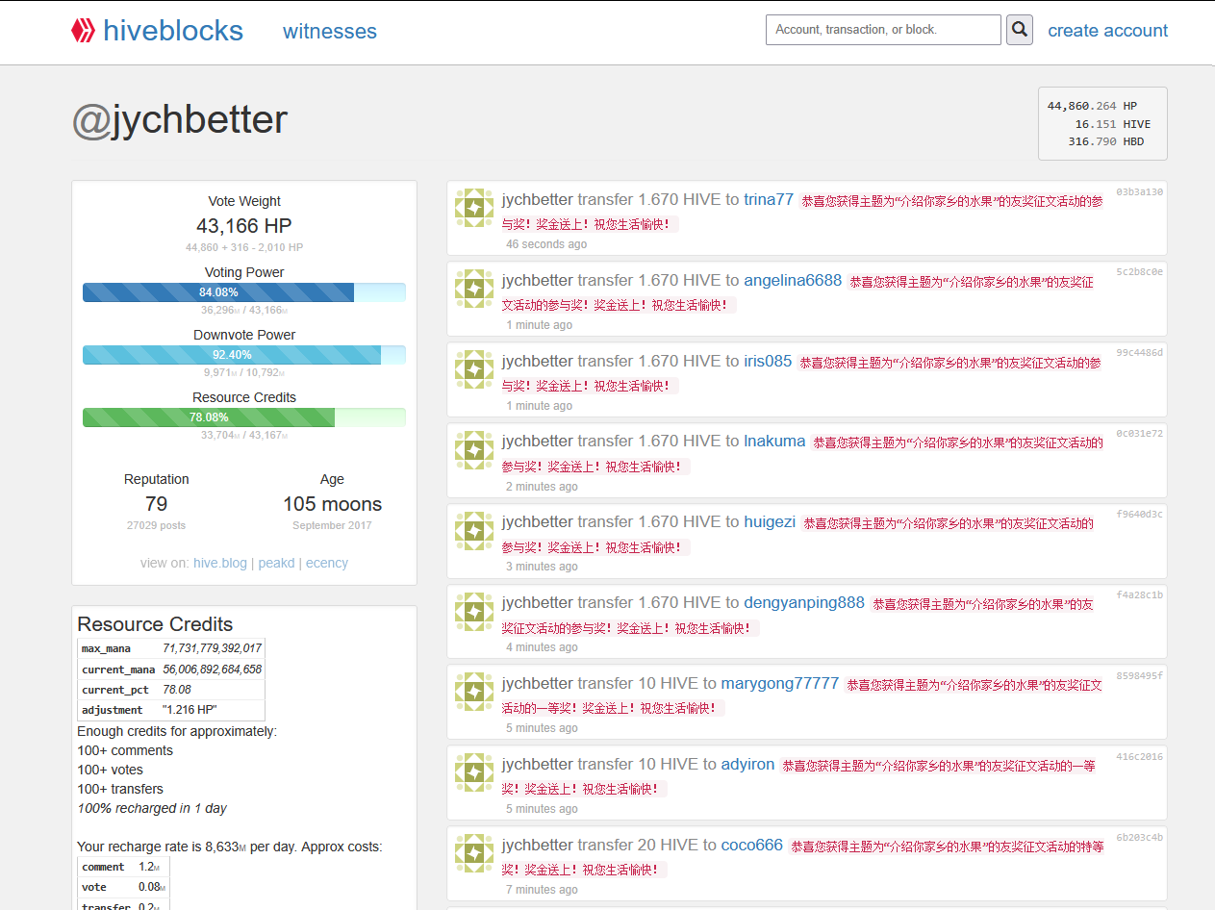Open avatar in iris085 transfer row
Image resolution: width=1215 pixels, height=910 pixels.
tap(473, 369)
